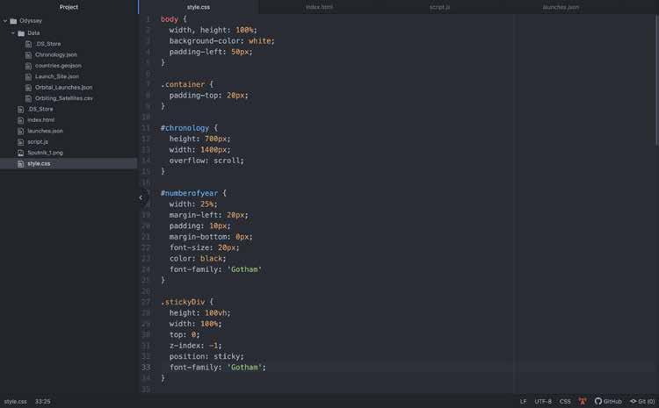This screenshot has height=408, width=659.
Task: Click image icon beside Sputnik_1.png
Action: [20, 153]
